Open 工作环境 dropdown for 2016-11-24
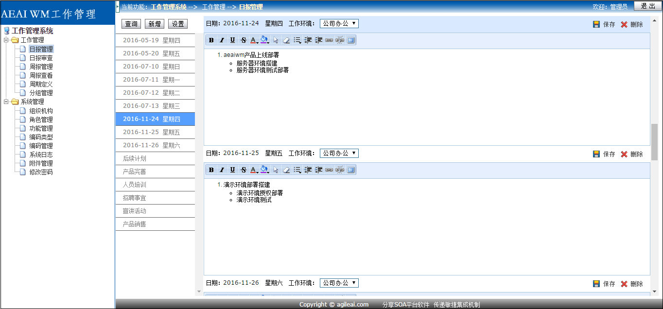The height and width of the screenshot is (309, 663). [x=339, y=23]
